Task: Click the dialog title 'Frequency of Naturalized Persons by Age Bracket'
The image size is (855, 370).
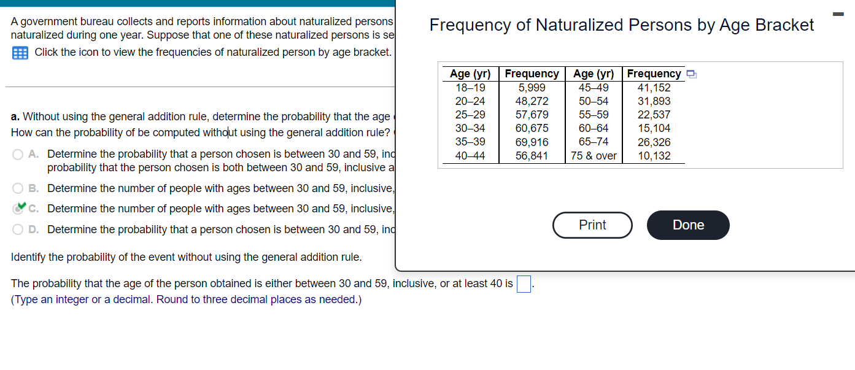Action: [x=622, y=25]
